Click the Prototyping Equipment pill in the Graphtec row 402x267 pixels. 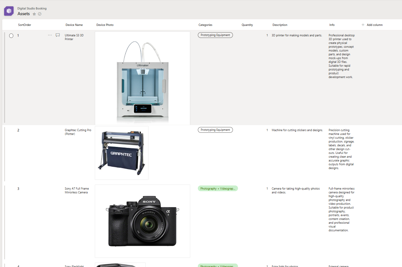215,130
